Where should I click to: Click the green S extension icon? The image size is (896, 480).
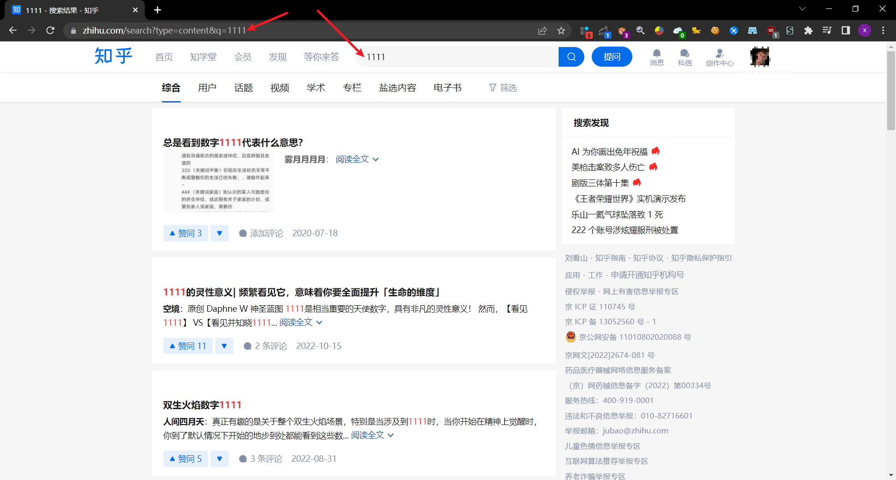[x=790, y=30]
